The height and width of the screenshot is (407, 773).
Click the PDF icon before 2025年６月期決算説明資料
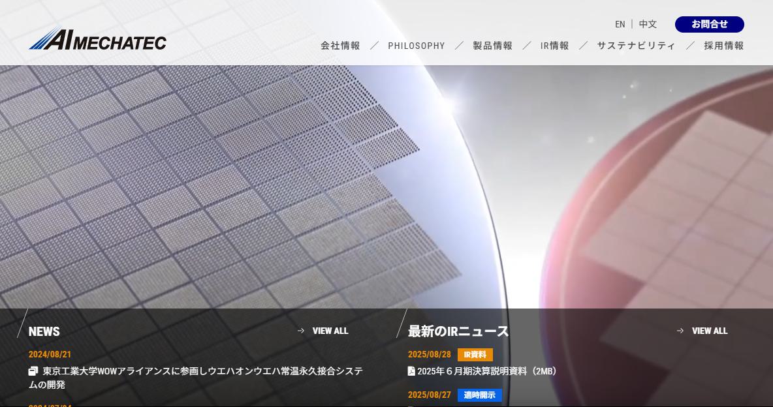point(411,371)
